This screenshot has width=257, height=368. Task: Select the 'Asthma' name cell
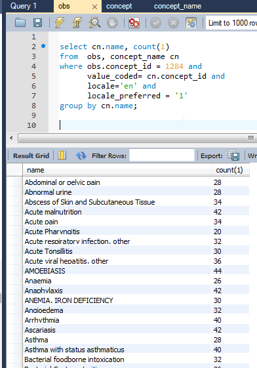117,340
